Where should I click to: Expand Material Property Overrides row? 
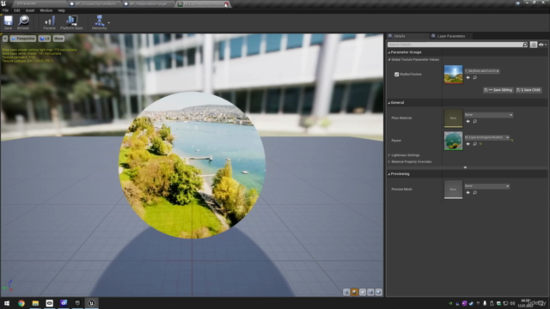[389, 162]
